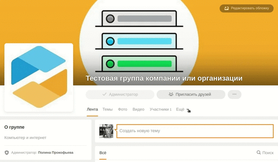Click the administrator shield icon
The width and height of the screenshot is (278, 162).
[x=7, y=153]
